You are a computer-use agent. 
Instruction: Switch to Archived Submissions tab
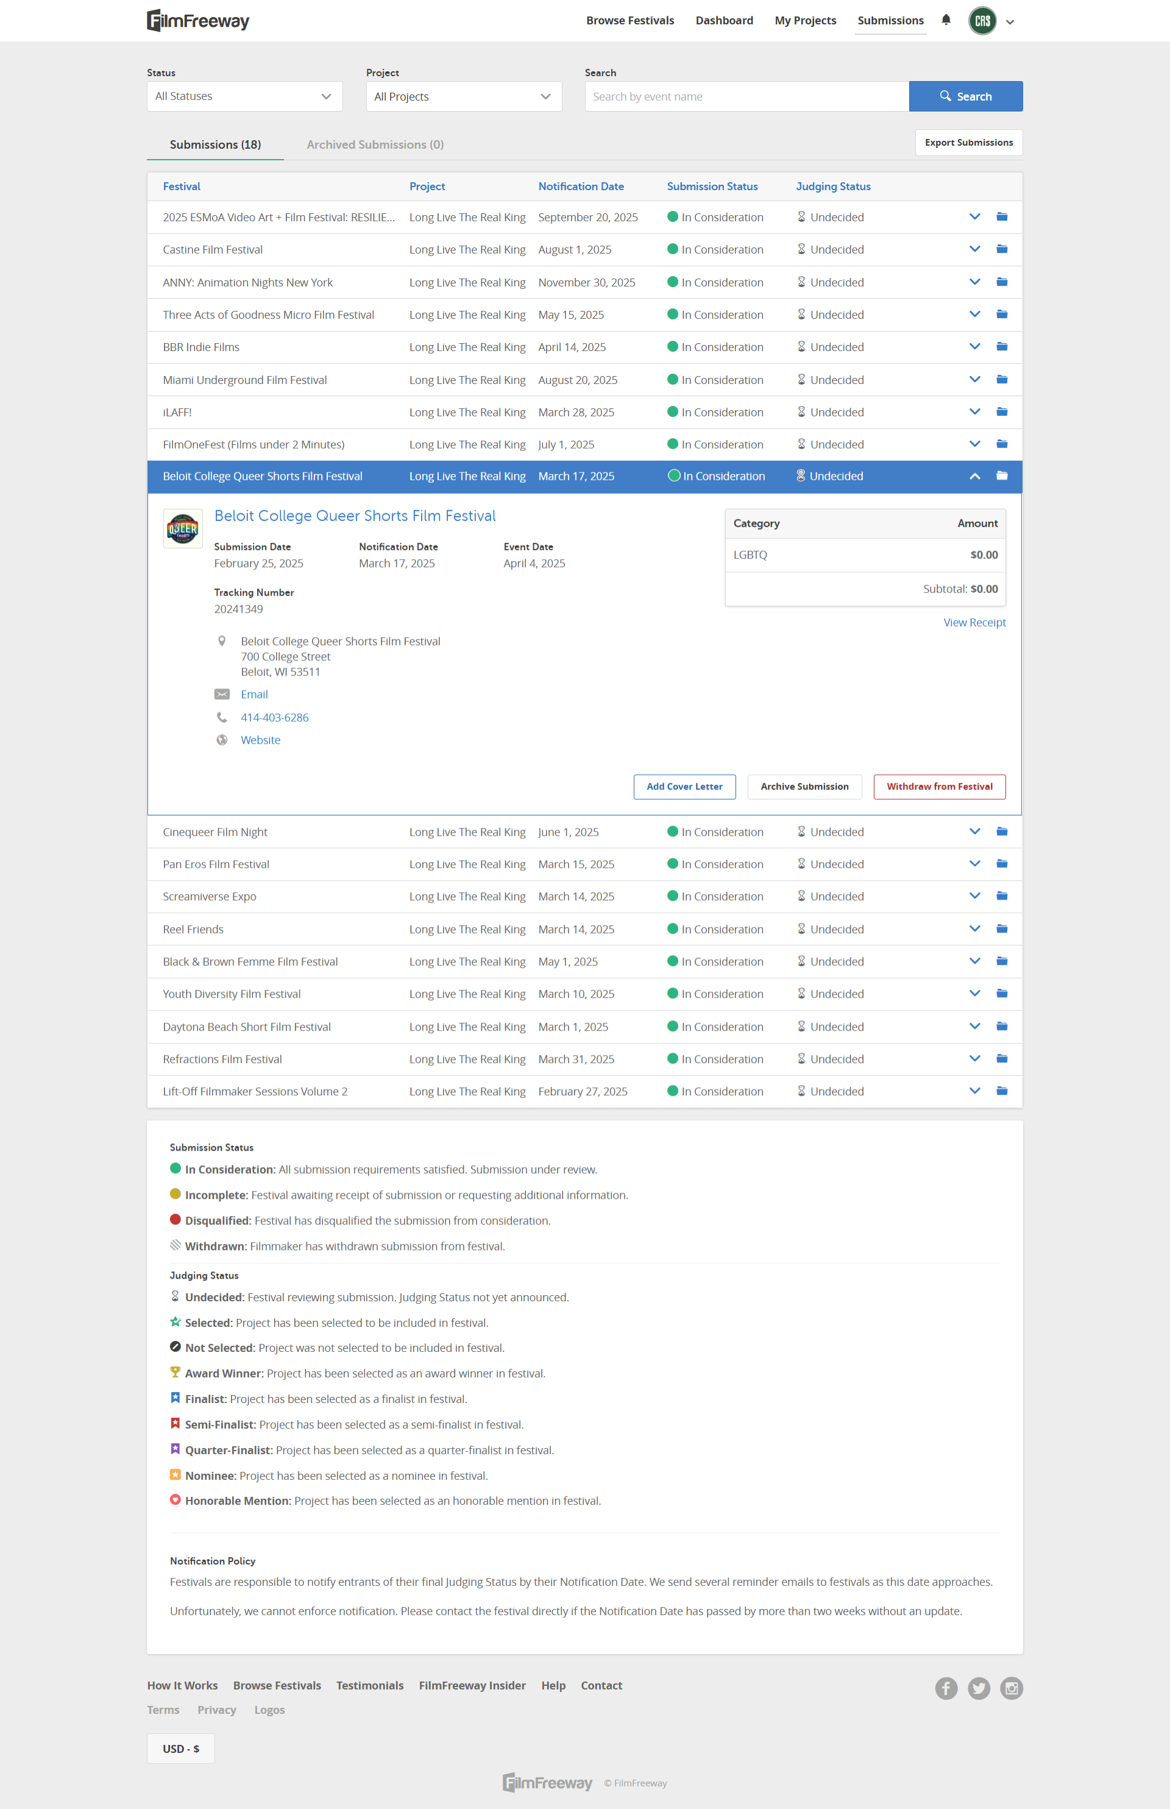[x=375, y=144]
